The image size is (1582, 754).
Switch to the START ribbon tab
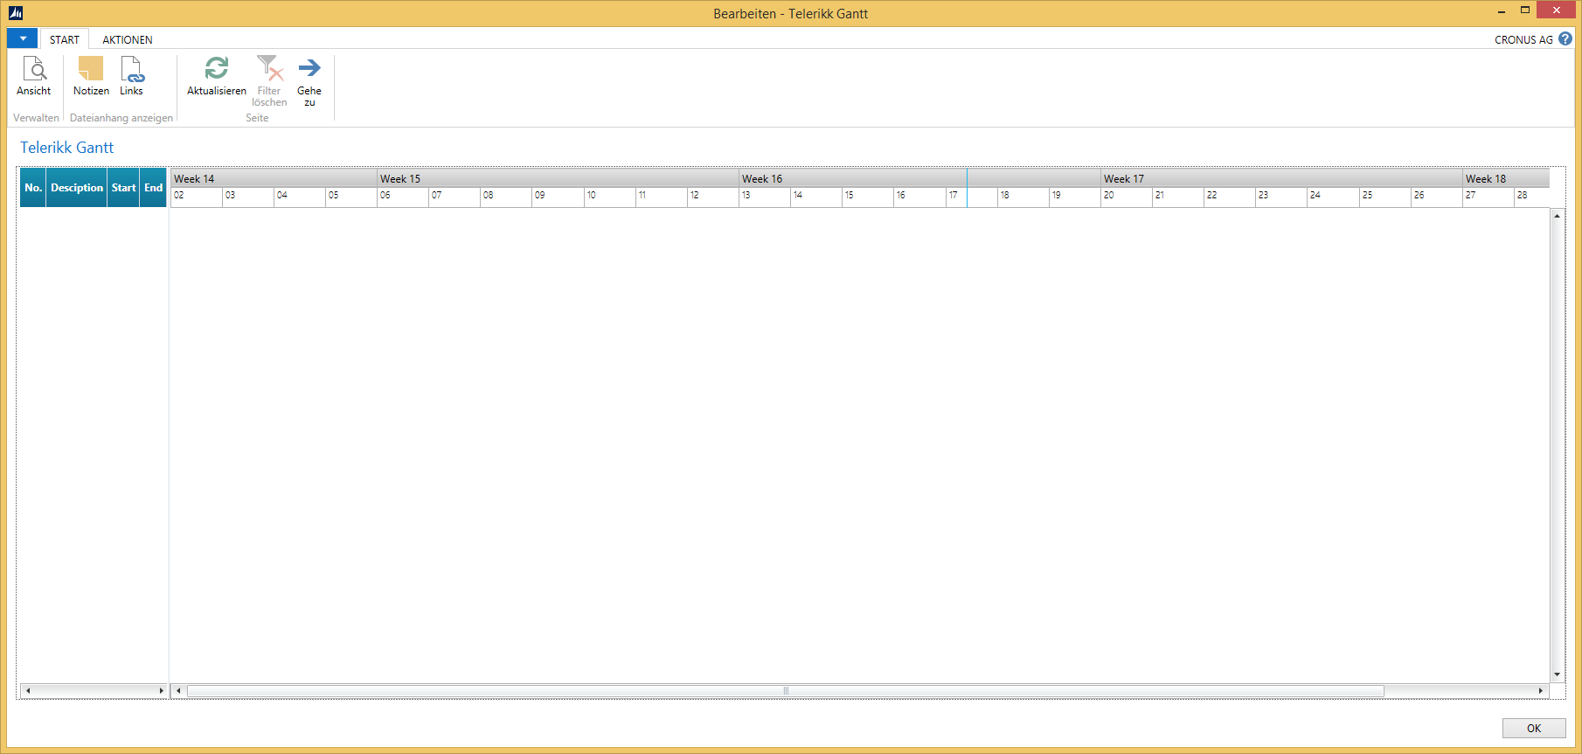pos(65,39)
